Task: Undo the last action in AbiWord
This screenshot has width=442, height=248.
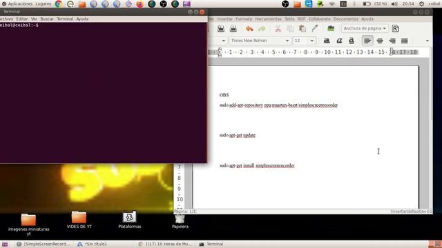Action: pos(249,28)
